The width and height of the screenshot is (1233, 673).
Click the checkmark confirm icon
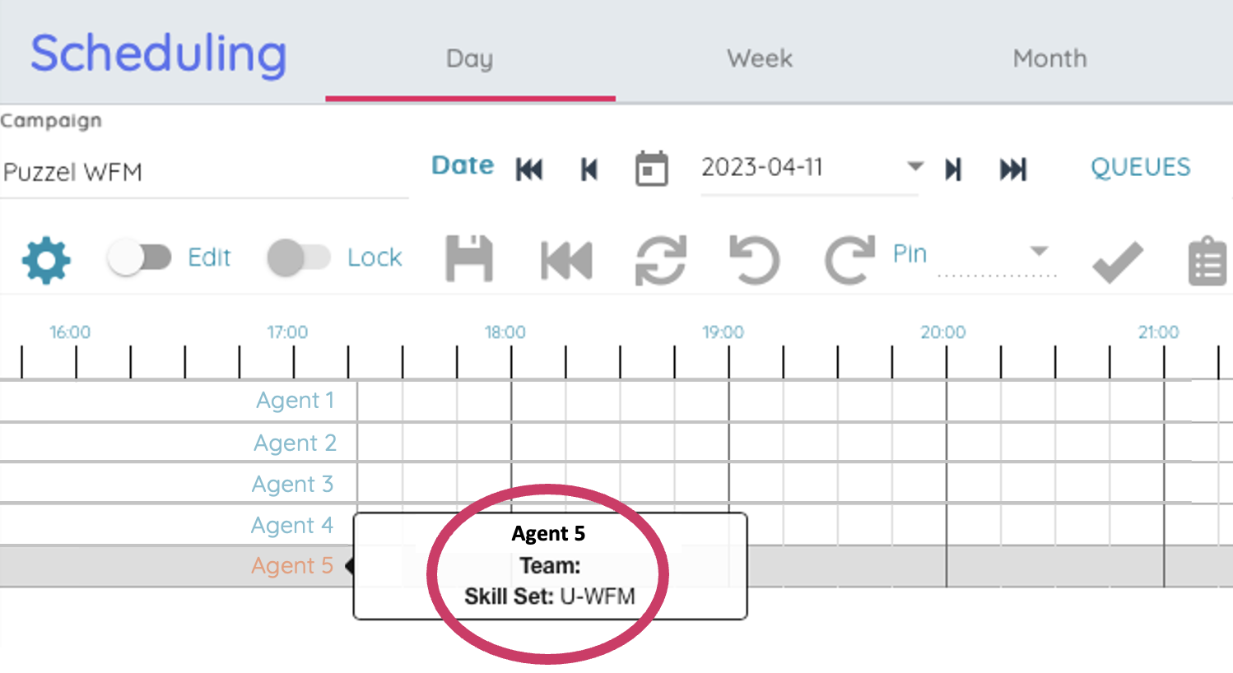(1117, 262)
